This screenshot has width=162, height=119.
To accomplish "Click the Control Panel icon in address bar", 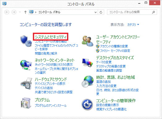I will tap(32, 12).
